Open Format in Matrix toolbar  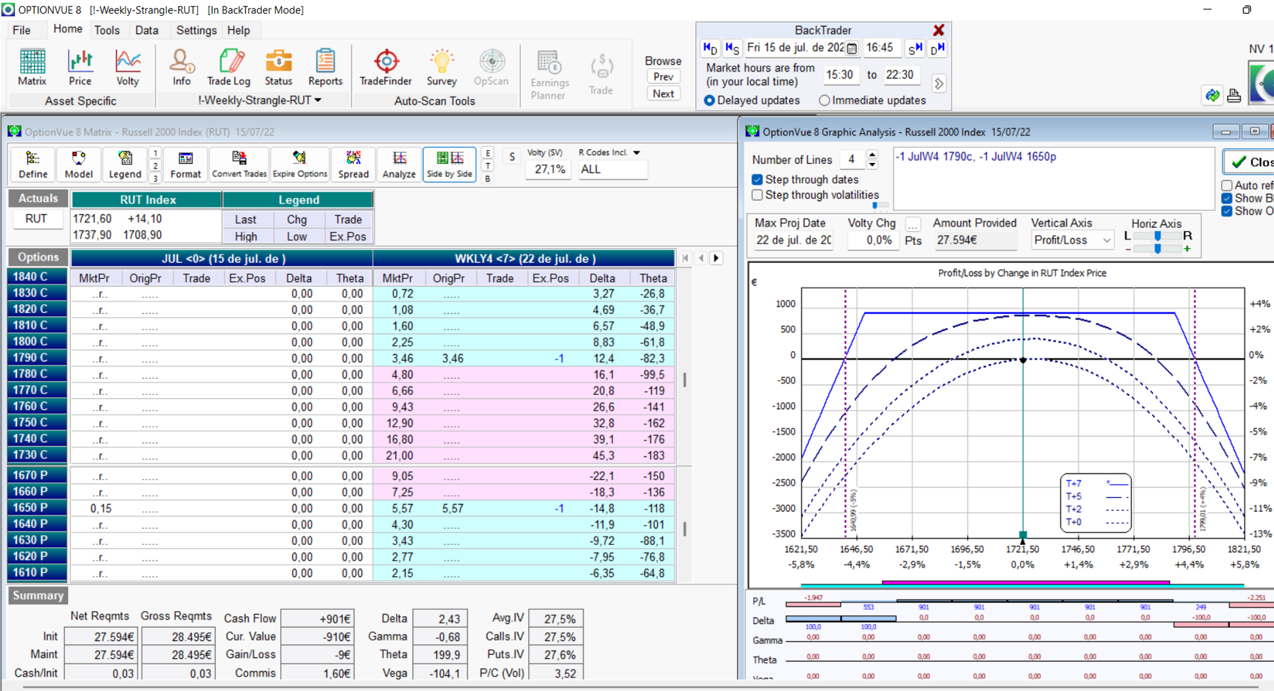click(x=185, y=164)
